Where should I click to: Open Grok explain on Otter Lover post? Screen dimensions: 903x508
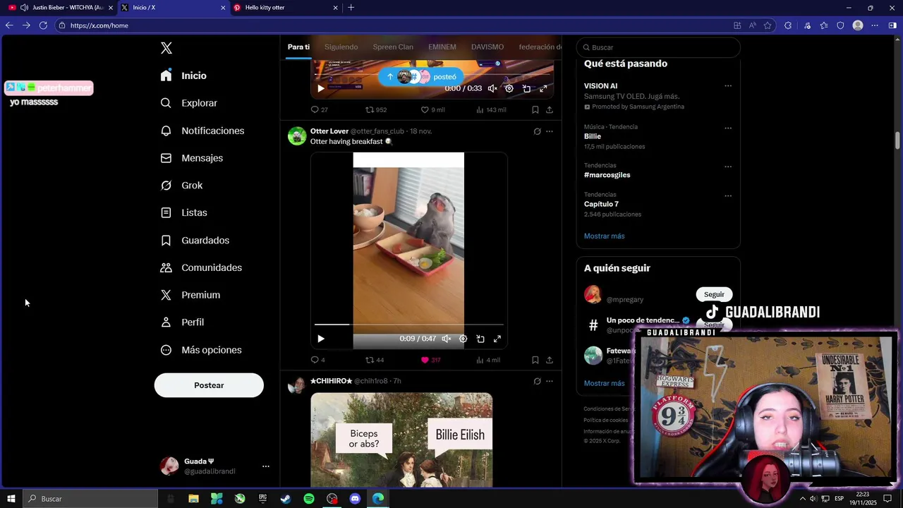click(x=537, y=131)
